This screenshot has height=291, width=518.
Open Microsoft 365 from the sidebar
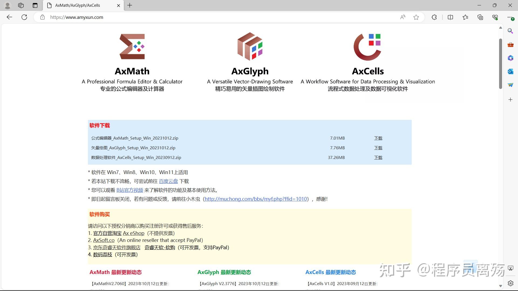(x=510, y=58)
